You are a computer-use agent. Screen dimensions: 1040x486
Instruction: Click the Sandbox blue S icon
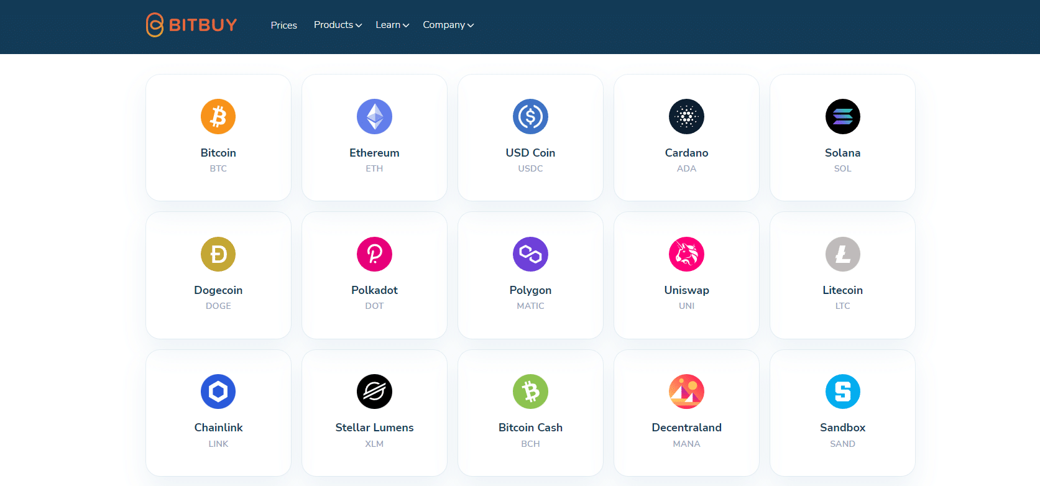[842, 392]
